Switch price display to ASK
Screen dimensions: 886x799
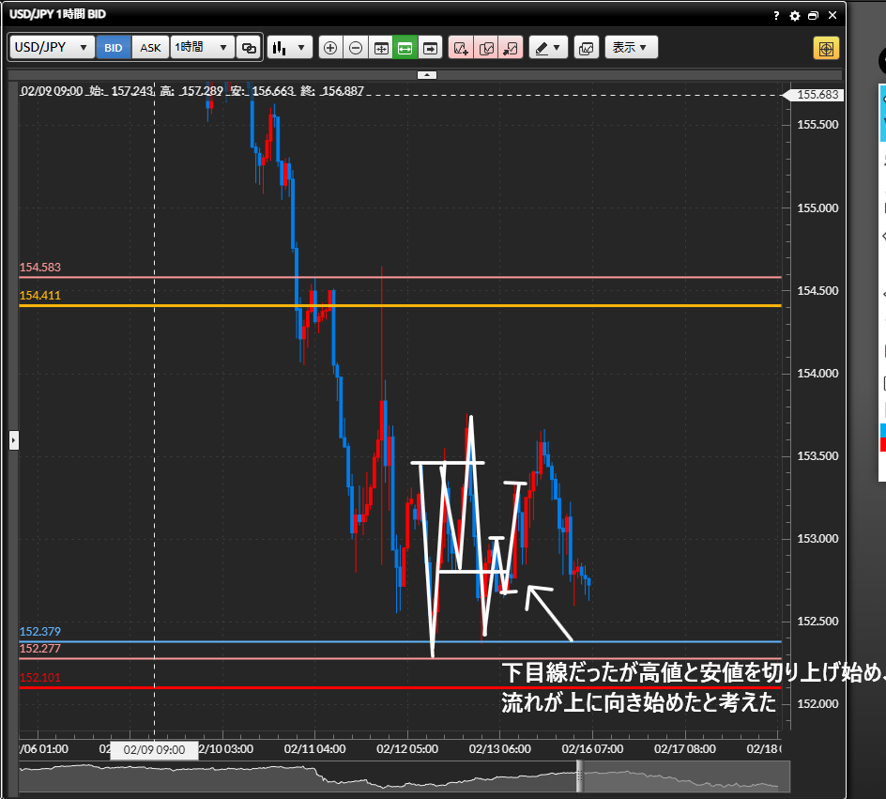(150, 48)
